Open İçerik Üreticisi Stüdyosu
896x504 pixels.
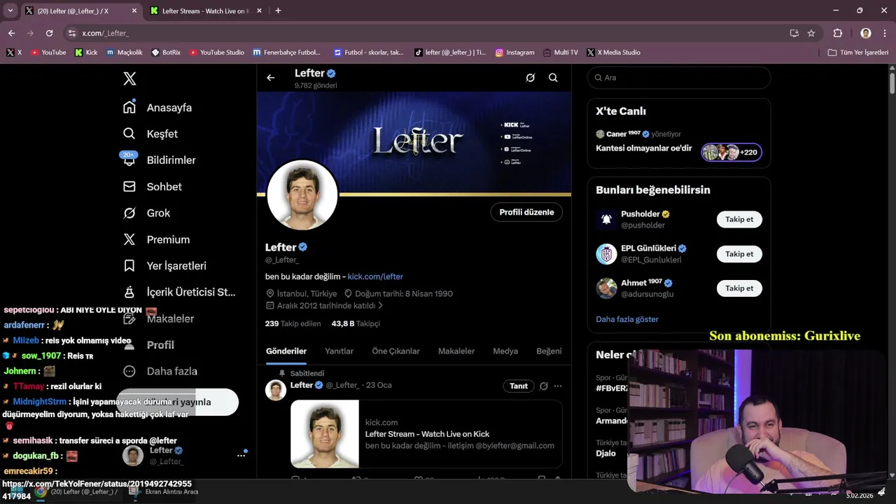(x=179, y=292)
